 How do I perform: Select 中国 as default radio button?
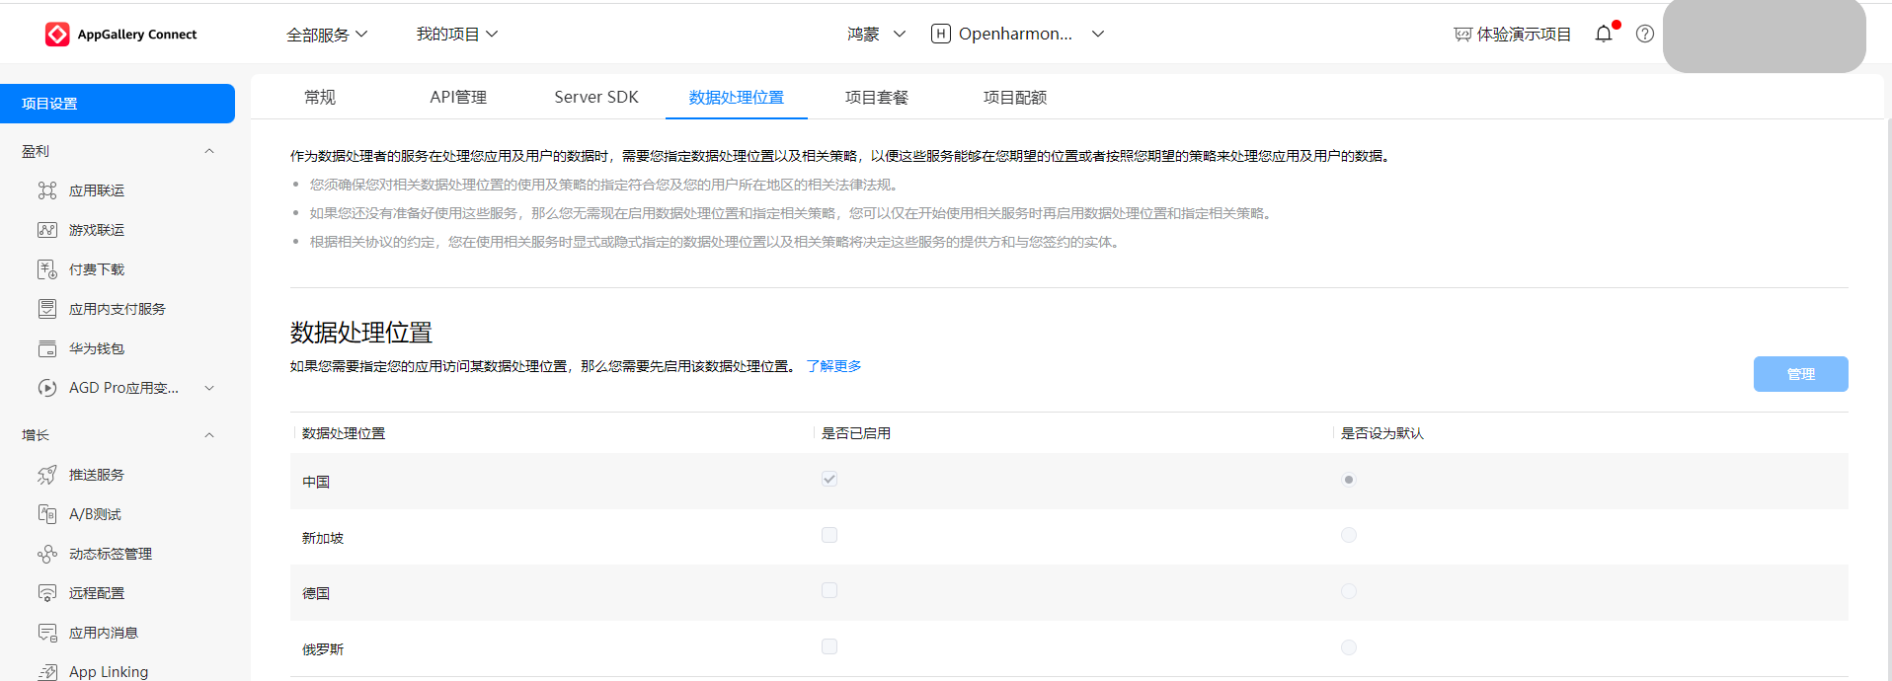1349,480
